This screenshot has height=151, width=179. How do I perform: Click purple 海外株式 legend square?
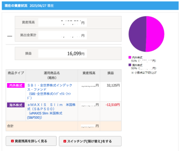pyautogui.click(x=130, y=65)
